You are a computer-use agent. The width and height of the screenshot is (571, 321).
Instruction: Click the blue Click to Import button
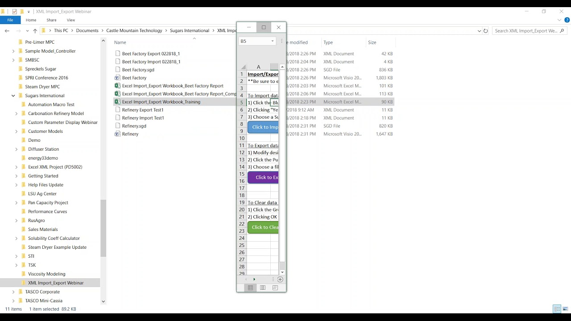click(263, 127)
